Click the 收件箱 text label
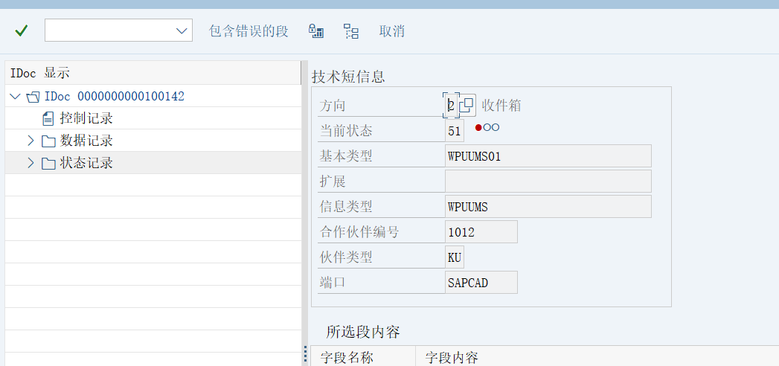 (x=501, y=106)
